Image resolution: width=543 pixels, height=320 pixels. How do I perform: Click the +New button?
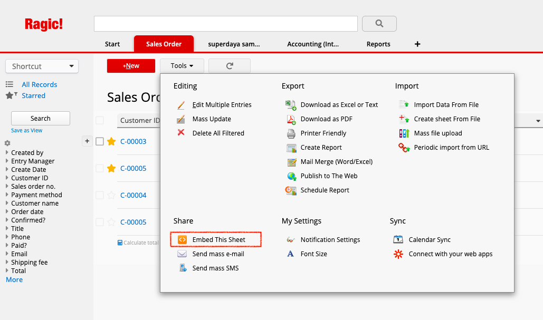[131, 65]
